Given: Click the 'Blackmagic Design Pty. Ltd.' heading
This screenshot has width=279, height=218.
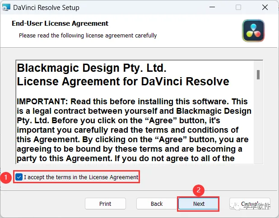Looking at the screenshot, I should point(92,68).
